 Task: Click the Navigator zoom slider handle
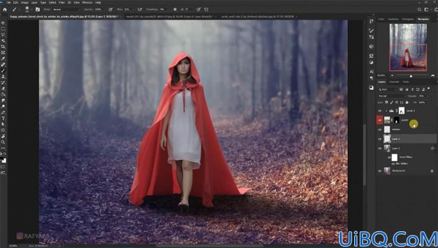click(411, 76)
